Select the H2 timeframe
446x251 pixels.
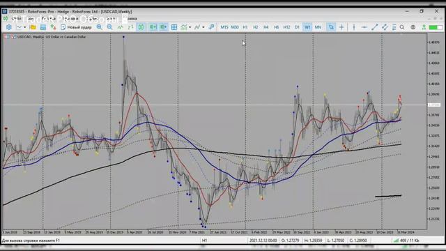256,27
